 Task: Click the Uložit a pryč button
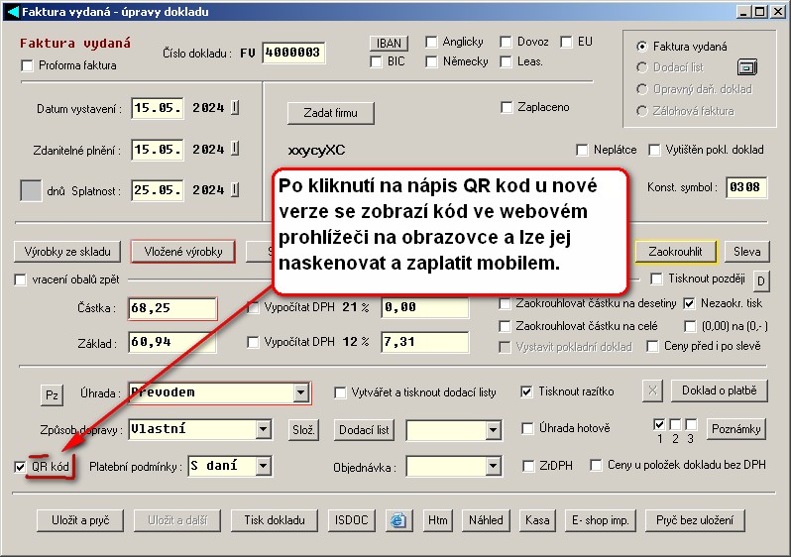click(x=80, y=519)
